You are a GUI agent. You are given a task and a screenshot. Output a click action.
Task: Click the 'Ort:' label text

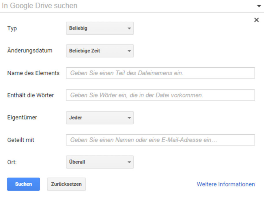[x=12, y=162]
